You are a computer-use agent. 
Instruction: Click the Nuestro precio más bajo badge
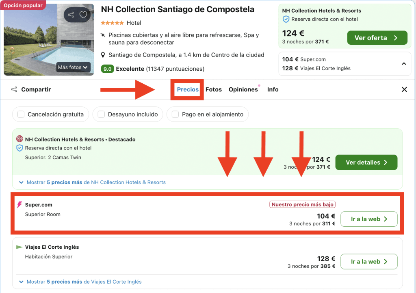[302, 204]
